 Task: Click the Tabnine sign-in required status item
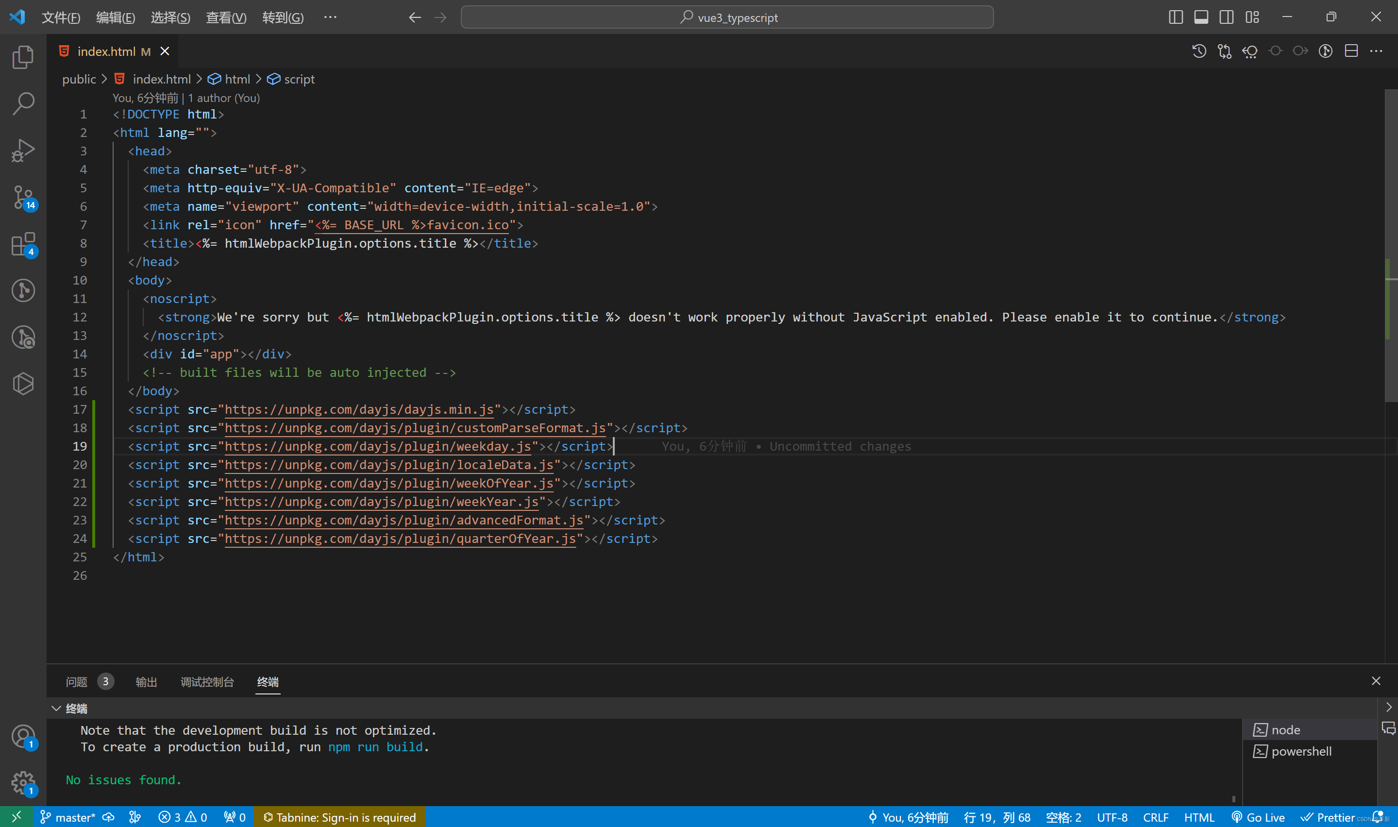340,817
